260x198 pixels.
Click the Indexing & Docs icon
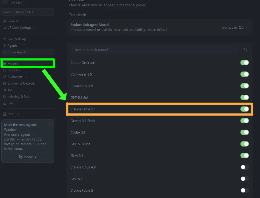click(4, 97)
